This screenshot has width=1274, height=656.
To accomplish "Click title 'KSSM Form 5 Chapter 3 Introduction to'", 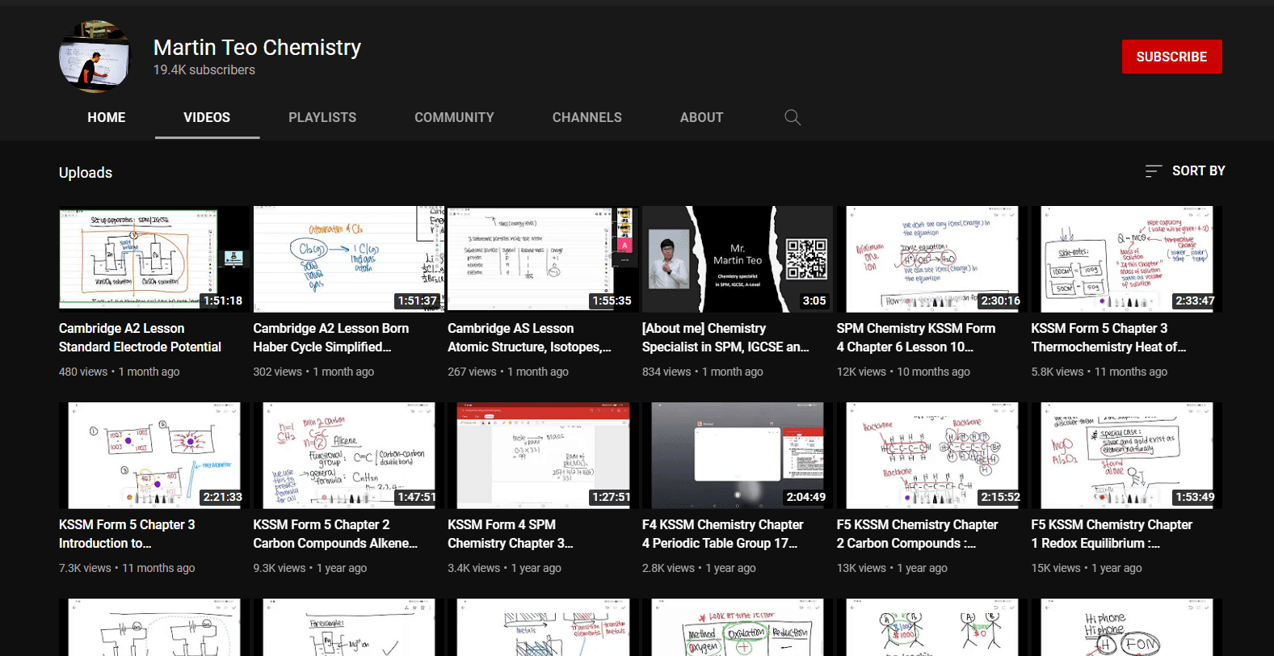I will coord(127,534).
